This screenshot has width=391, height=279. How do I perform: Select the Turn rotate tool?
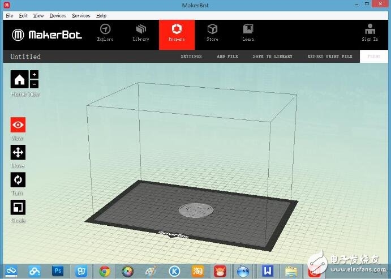click(x=18, y=180)
